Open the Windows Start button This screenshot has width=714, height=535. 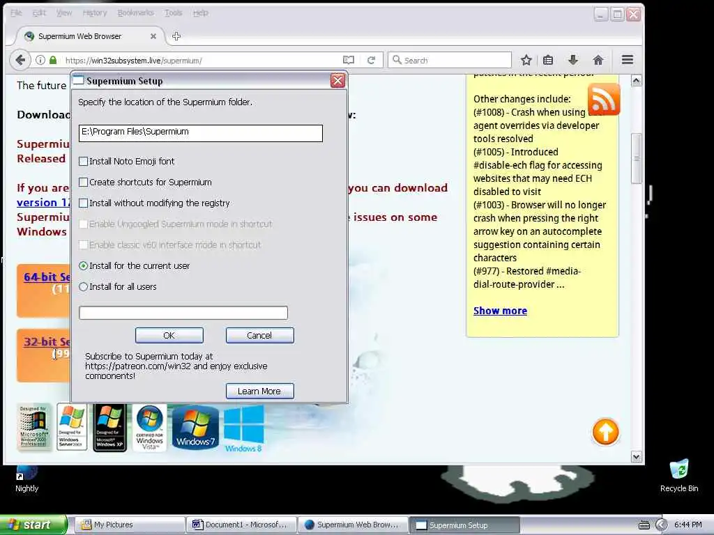pos(33,525)
